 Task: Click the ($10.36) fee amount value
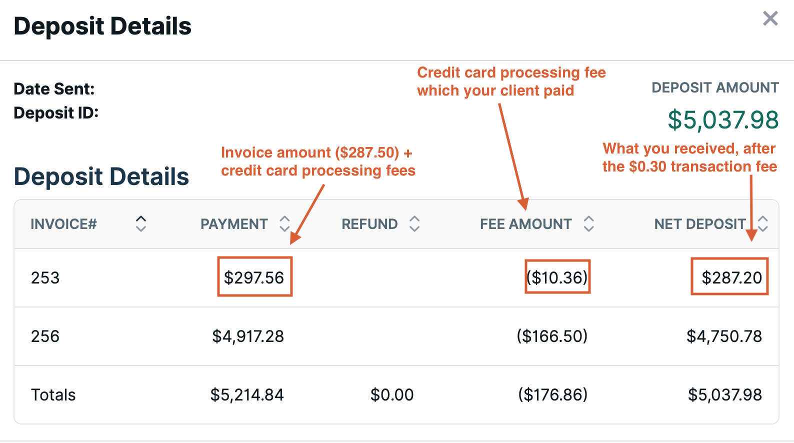click(x=557, y=276)
